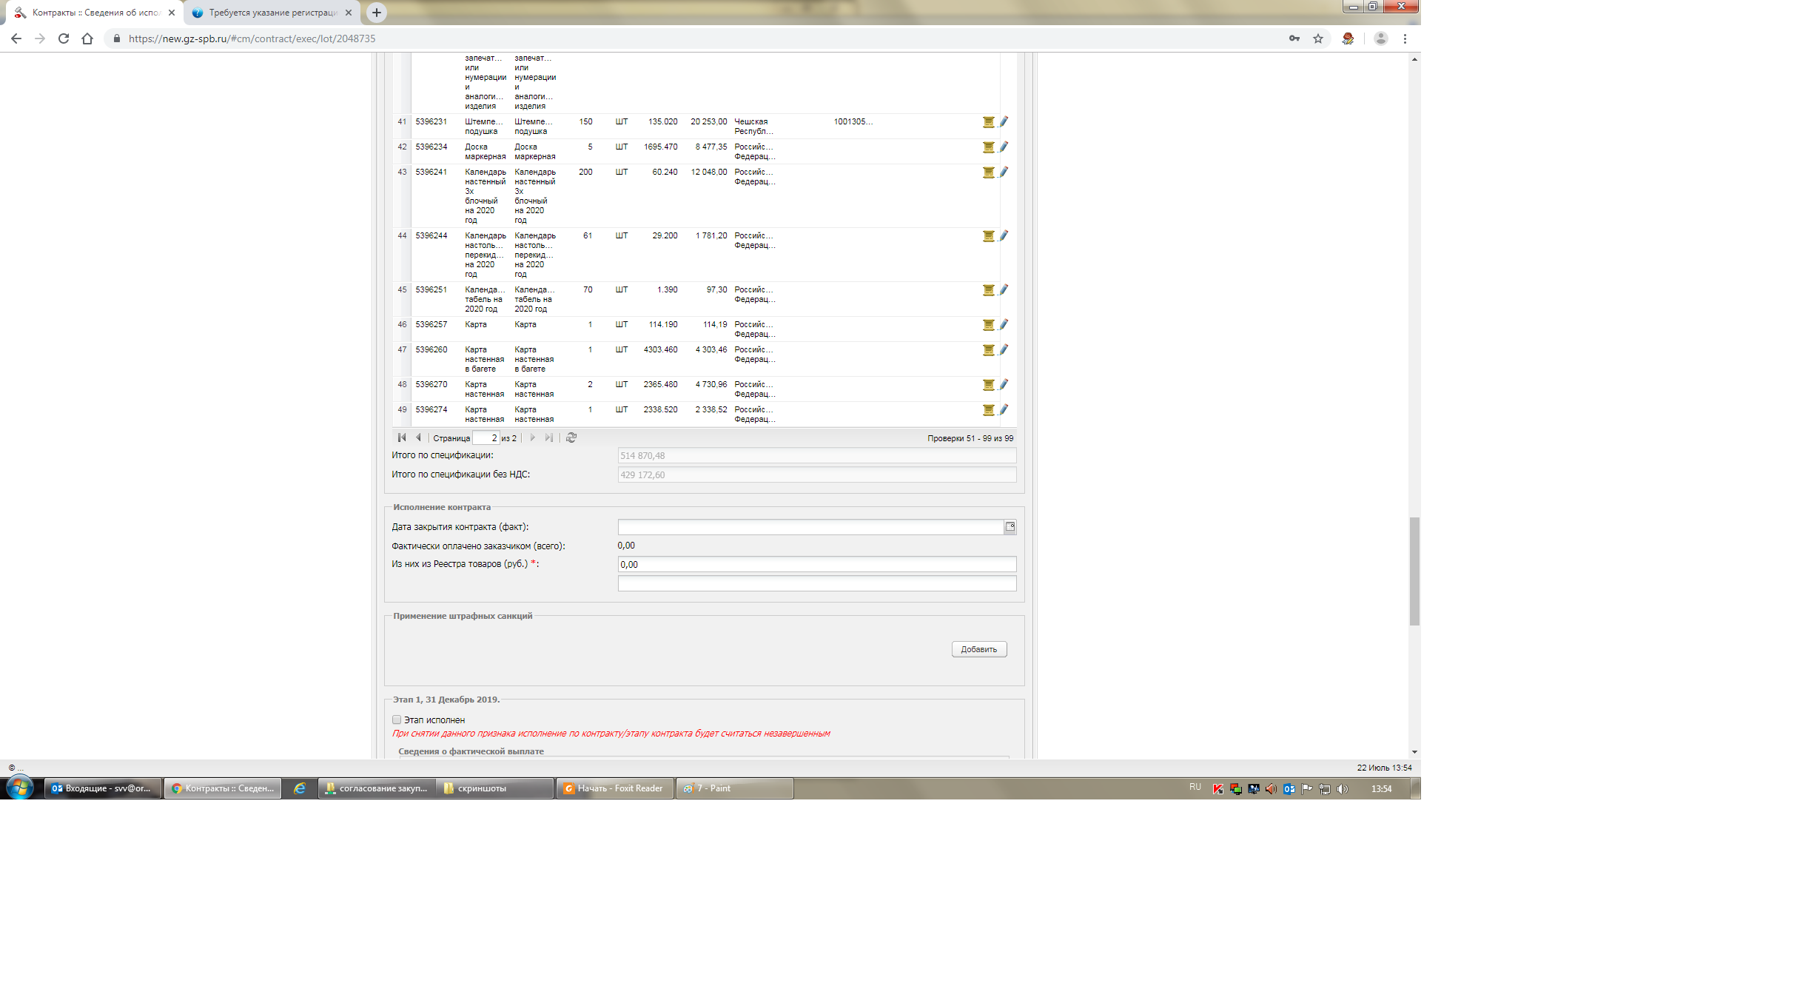
Task: Go to previous grid page
Action: tap(418, 437)
